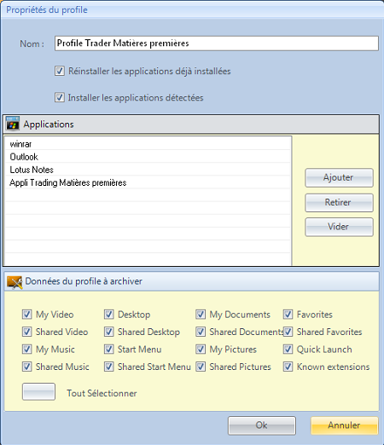Image resolution: width=384 pixels, height=445 pixels.
Task: Uncheck Installer les applications détectées
Action: coord(60,97)
